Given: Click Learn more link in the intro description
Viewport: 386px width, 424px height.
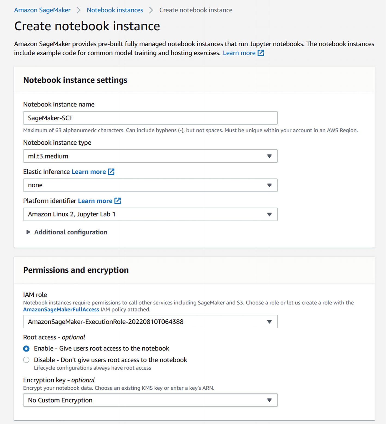Looking at the screenshot, I should (x=239, y=53).
